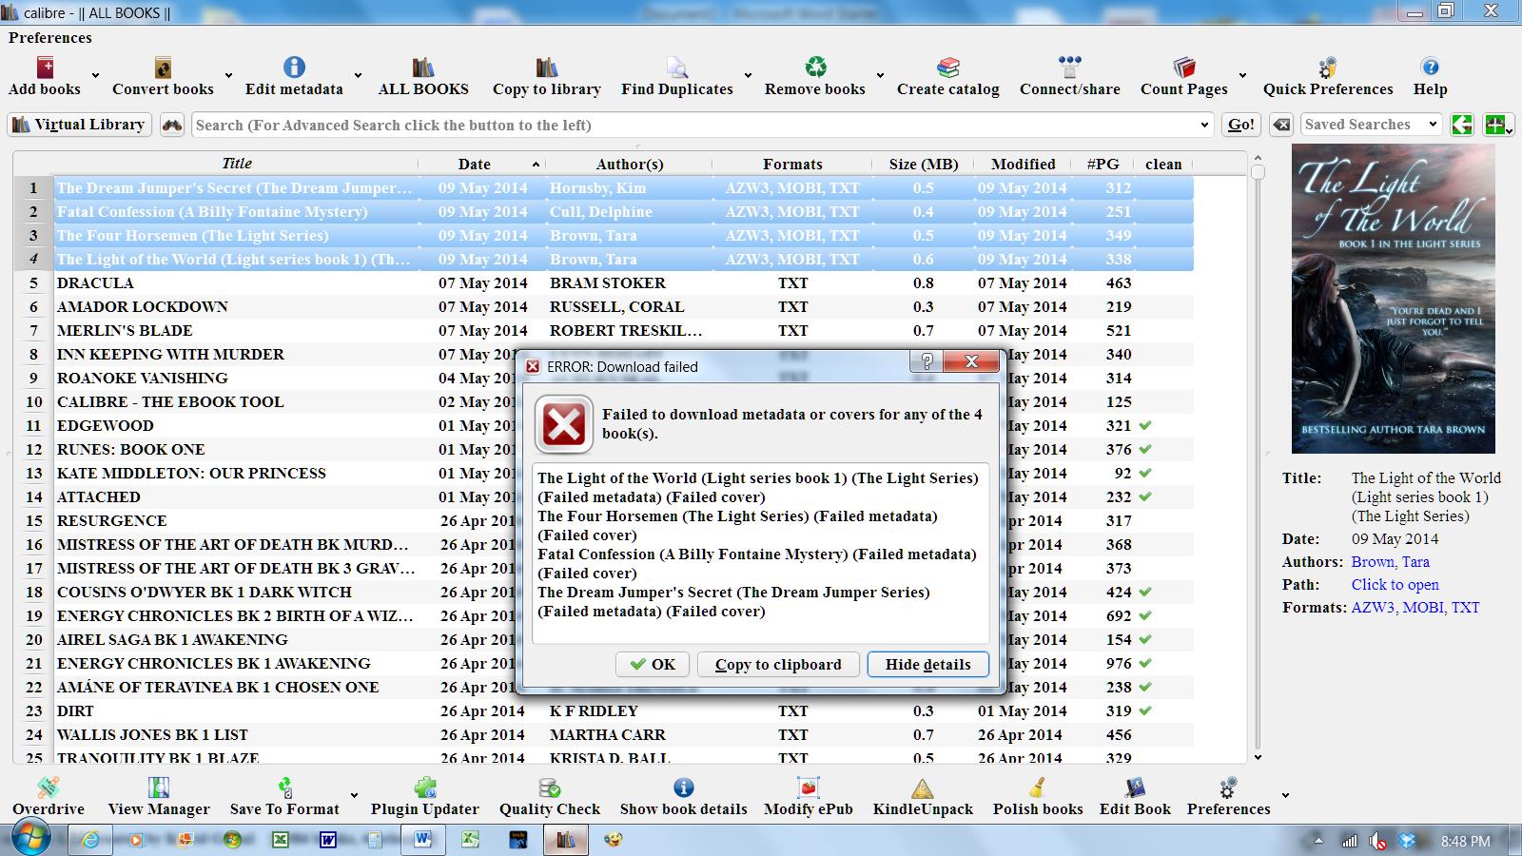
Task: Expand the Save To Format dropdown arrow
Action: pyautogui.click(x=354, y=796)
